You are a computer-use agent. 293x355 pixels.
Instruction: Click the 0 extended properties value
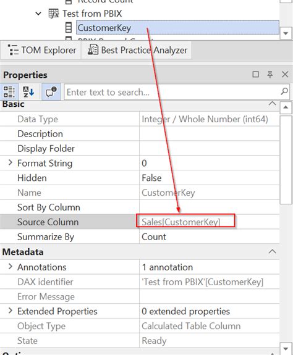185,311
